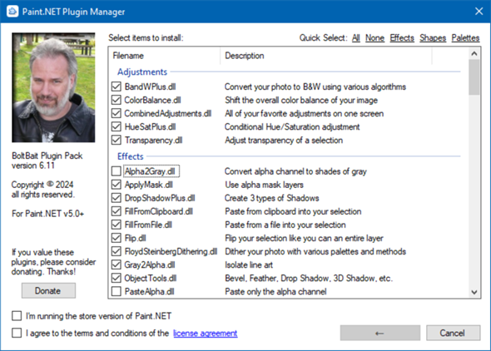Screen dimensions: 491x351
Task: Click the Donate button
Action: point(48,290)
